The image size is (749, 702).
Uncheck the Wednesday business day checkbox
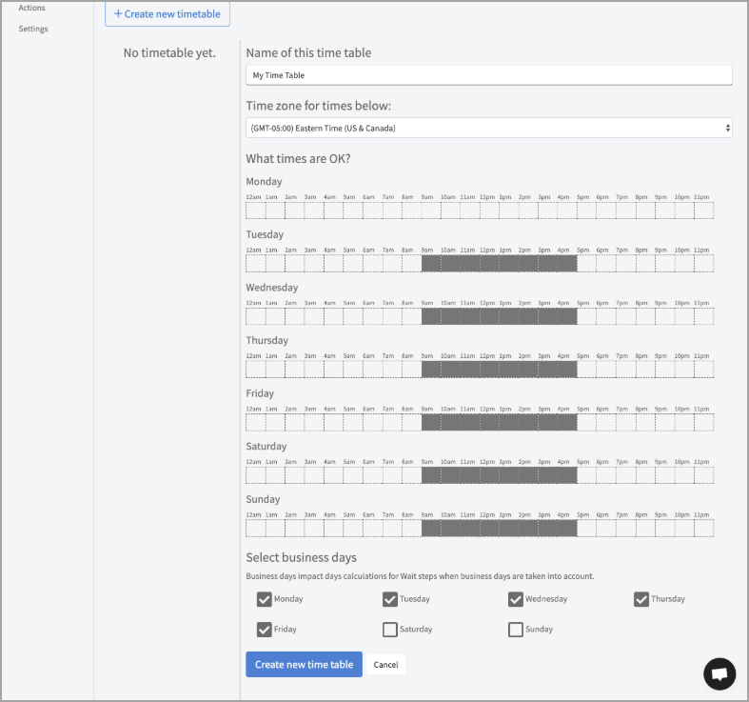[516, 599]
